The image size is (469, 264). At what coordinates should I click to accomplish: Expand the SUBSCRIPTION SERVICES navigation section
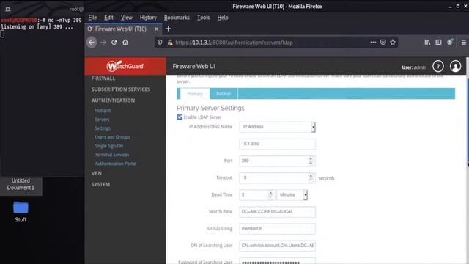(121, 89)
